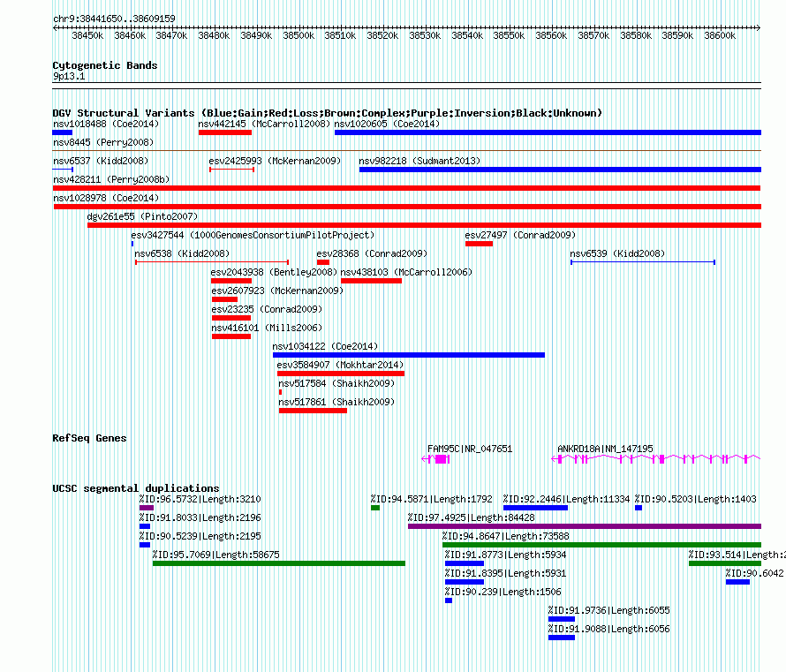Click the nsv8445 (Perry2008) label

tap(103, 142)
